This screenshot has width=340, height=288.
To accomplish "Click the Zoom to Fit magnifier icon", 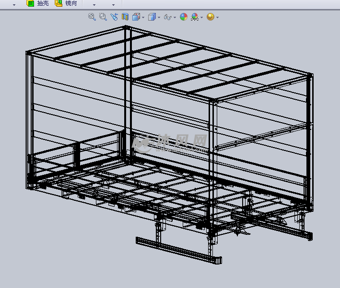I will (92, 17).
